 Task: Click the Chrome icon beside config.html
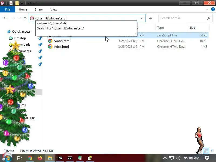(50, 41)
